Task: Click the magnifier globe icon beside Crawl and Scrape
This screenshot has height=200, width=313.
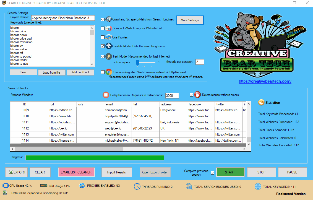Action: [108, 19]
